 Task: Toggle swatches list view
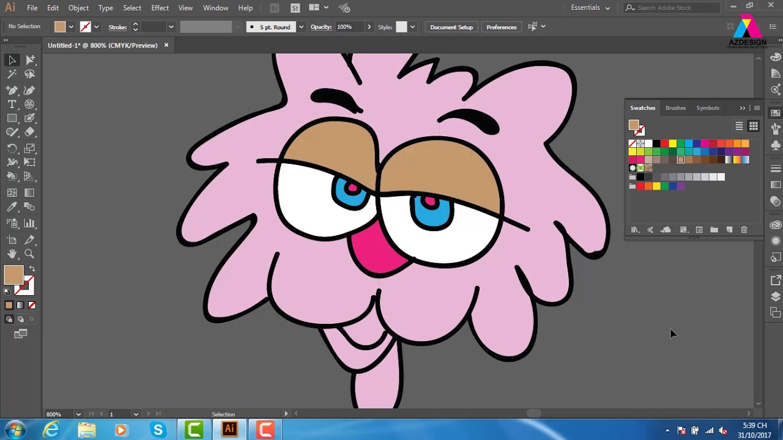[x=739, y=126]
